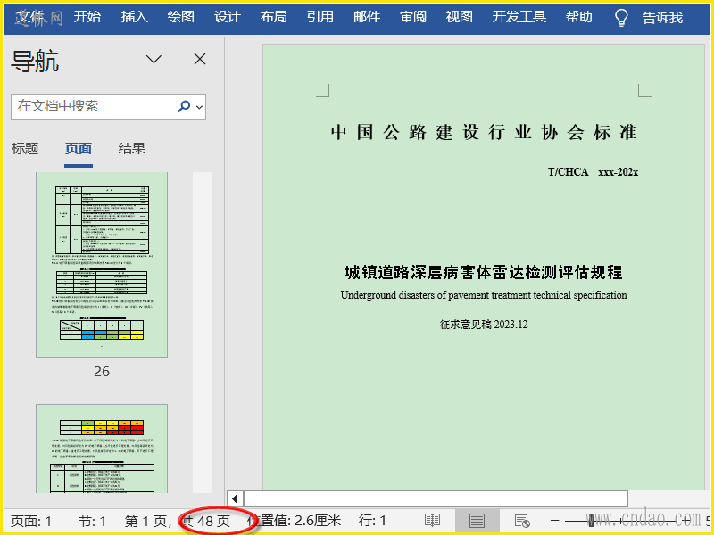Click the standard number T/CHCA xxx-202x

point(593,172)
